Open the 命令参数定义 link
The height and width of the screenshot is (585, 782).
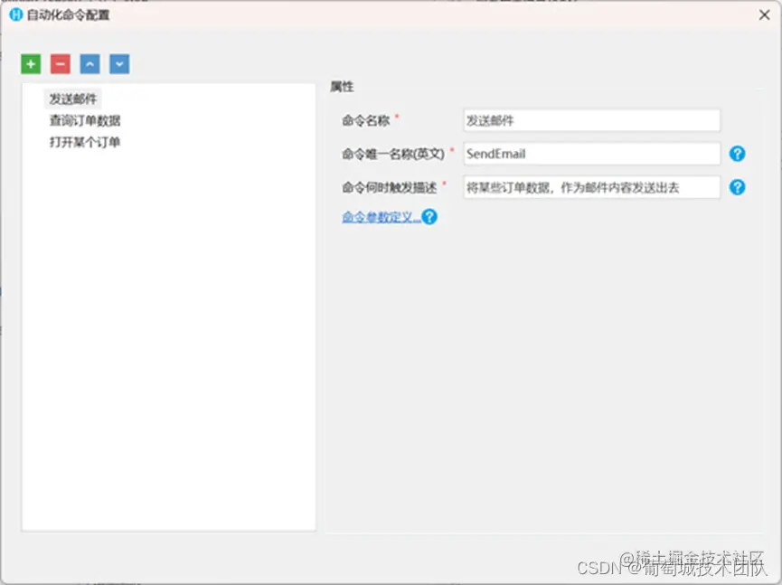point(380,216)
